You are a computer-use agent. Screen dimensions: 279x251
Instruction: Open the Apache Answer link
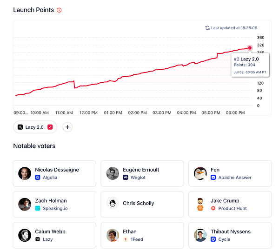(235, 178)
